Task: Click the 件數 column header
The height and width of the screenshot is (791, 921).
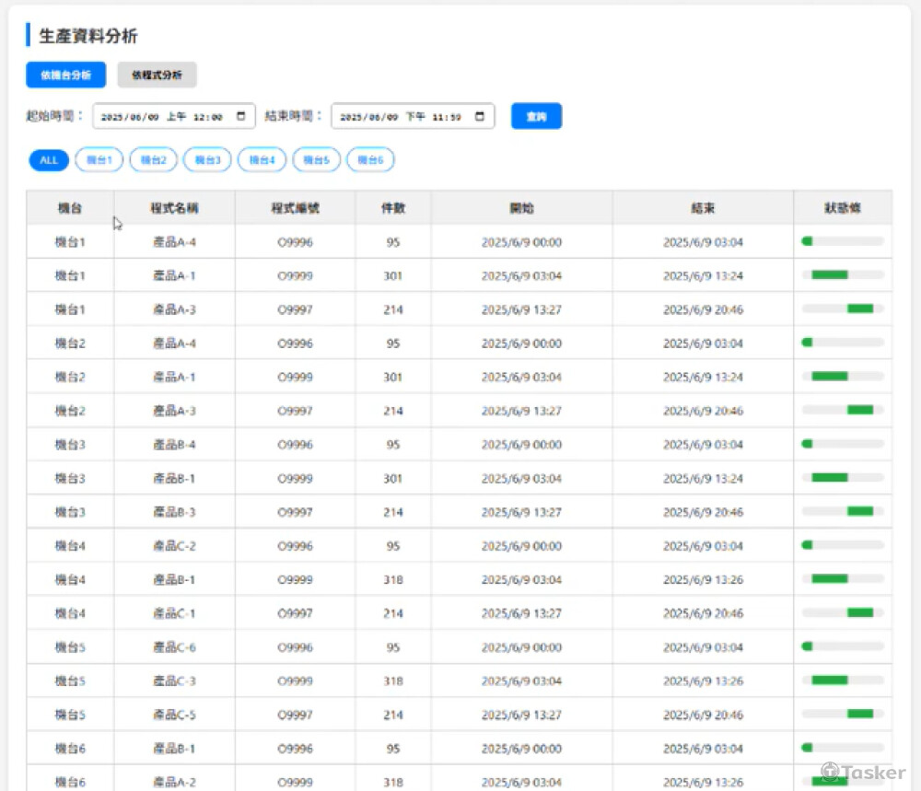Action: pyautogui.click(x=393, y=208)
